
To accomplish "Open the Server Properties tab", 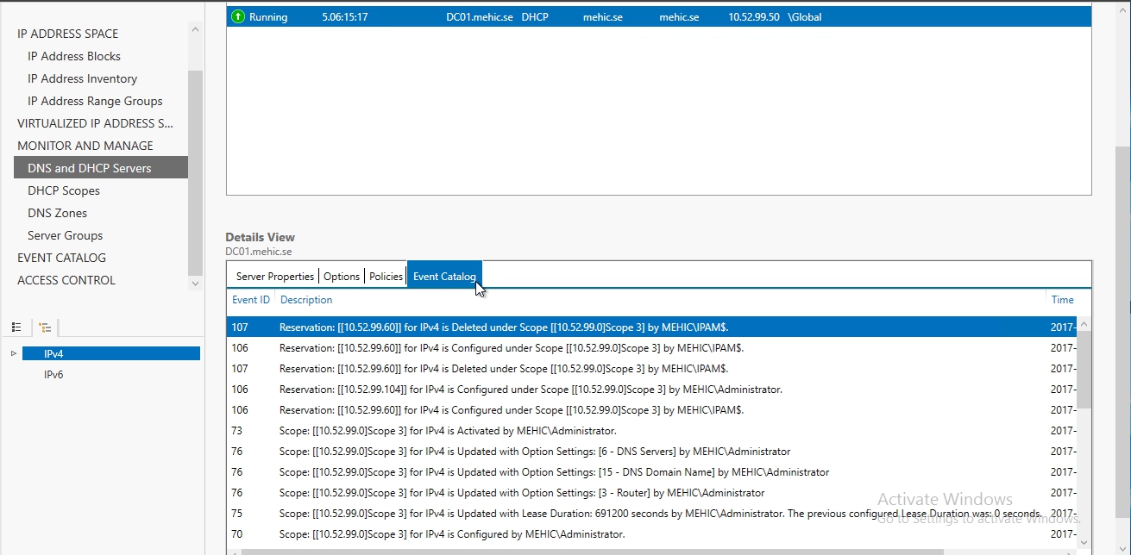I will click(274, 277).
